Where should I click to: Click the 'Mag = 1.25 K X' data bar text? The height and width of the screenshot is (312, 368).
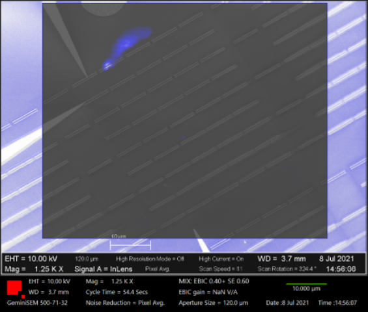34,269
